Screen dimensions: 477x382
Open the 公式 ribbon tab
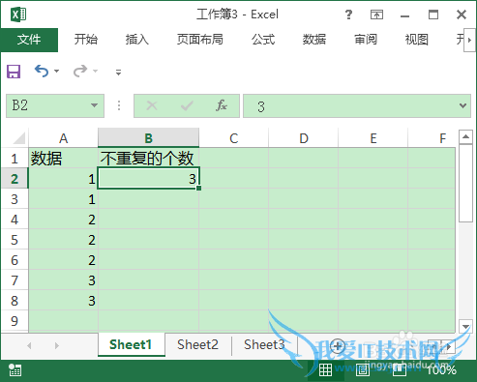pyautogui.click(x=263, y=40)
